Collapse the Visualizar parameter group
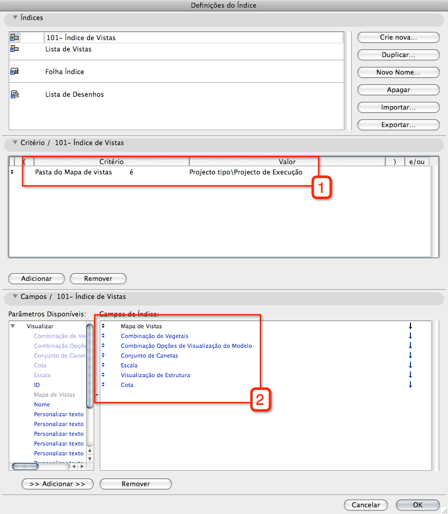Image resolution: width=448 pixels, height=514 pixels. click(13, 326)
